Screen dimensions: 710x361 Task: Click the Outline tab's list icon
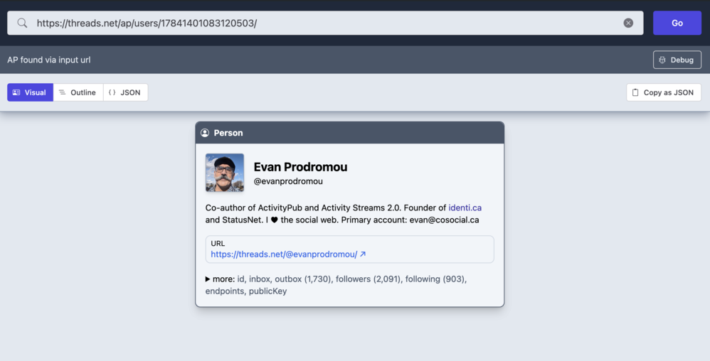pos(63,92)
